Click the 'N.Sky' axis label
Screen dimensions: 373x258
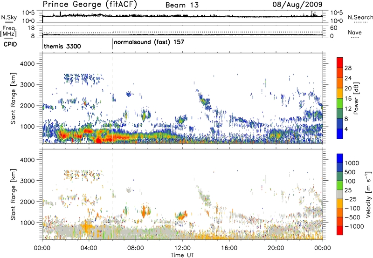[x=9, y=17]
